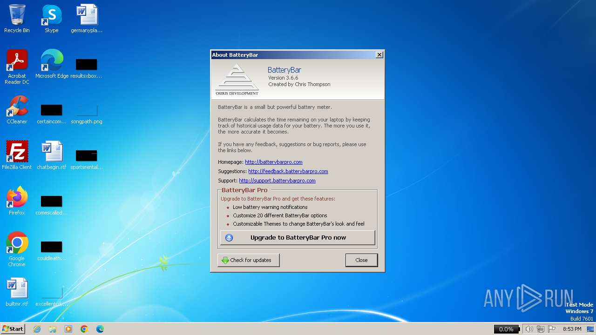Click the 8:53 PM taskbar clock
The image size is (596, 335).
pyautogui.click(x=572, y=329)
